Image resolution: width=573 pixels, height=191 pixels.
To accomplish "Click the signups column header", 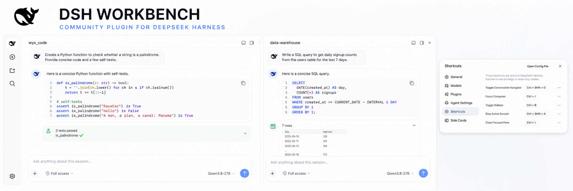I will [x=327, y=132].
